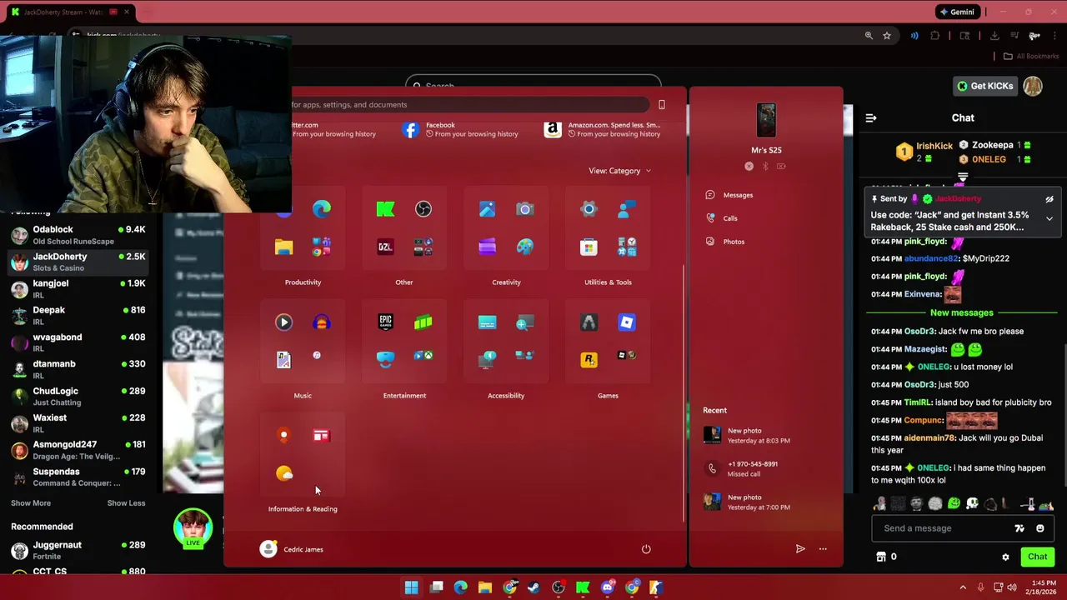The width and height of the screenshot is (1067, 600).
Task: Click Show More in the Following list
Action: (31, 503)
